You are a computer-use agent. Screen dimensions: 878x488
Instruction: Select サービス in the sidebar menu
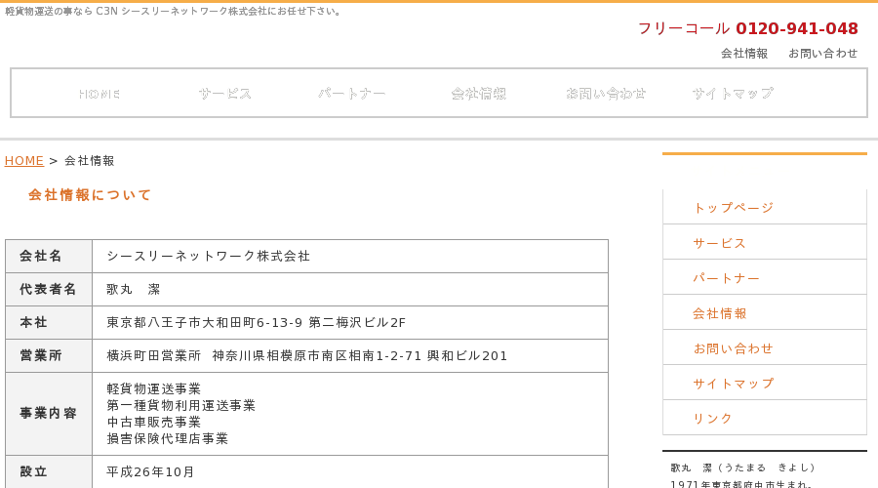coord(764,243)
